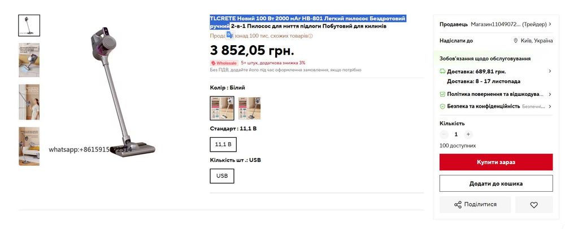The image size is (565, 229).
Task: Open the second product thumbnail image
Action: (29, 60)
